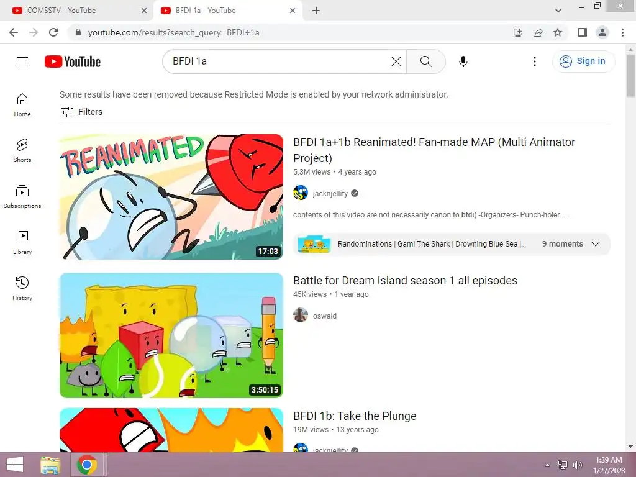Click the '5.3M views' text

click(x=312, y=172)
